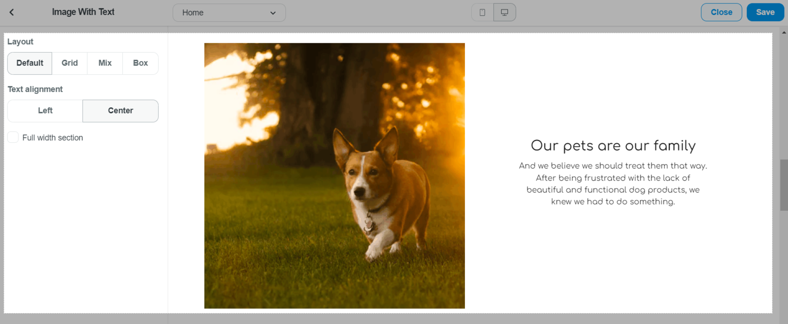
Task: Click the 'Layout' section label
Action: tap(20, 42)
